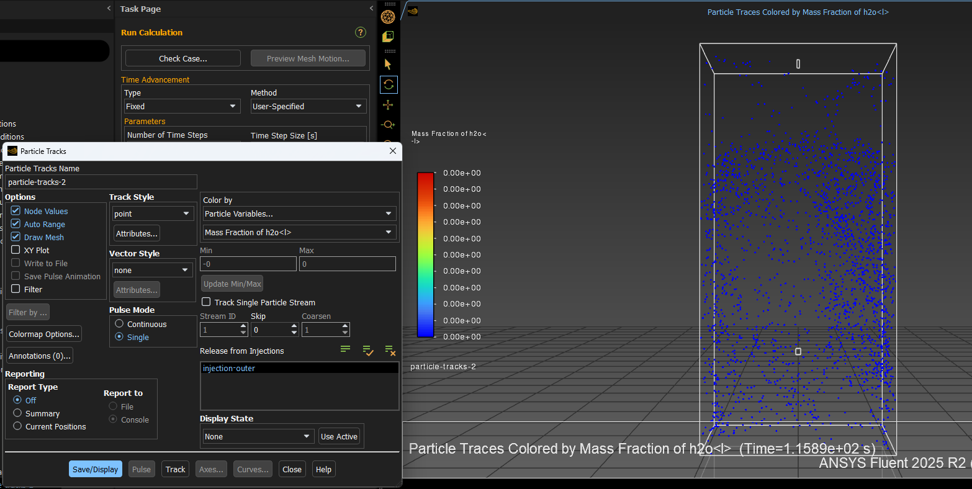
Task: Enable Track Single Particle Stream
Action: coord(206,302)
